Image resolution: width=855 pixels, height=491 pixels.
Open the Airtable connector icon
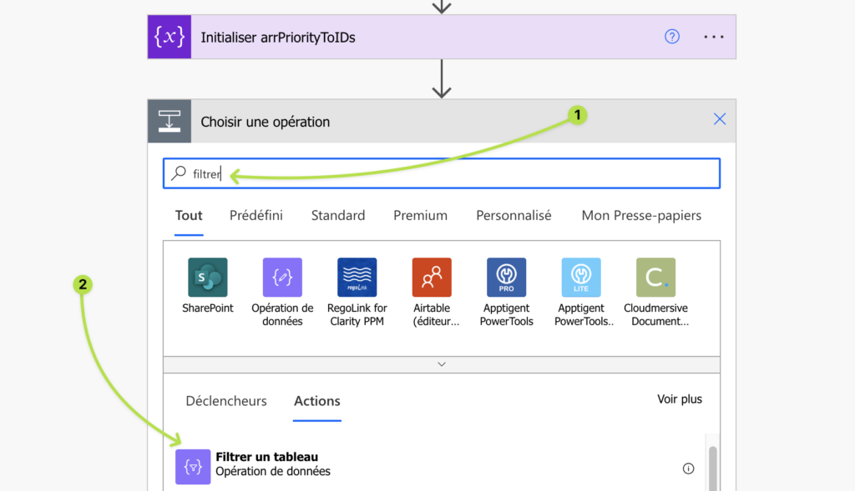pyautogui.click(x=432, y=278)
